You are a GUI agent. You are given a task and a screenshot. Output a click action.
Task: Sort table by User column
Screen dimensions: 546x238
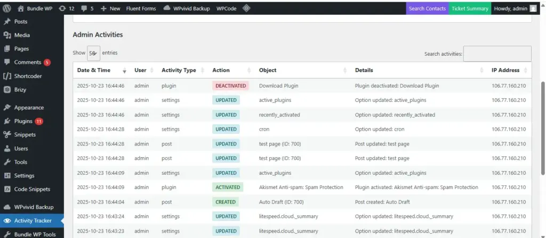coord(144,70)
